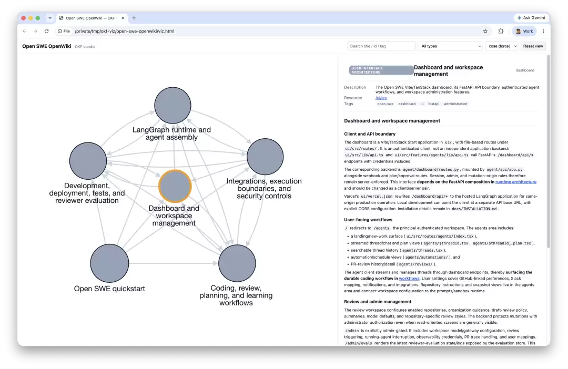Expand the All types dropdown

tap(451, 46)
